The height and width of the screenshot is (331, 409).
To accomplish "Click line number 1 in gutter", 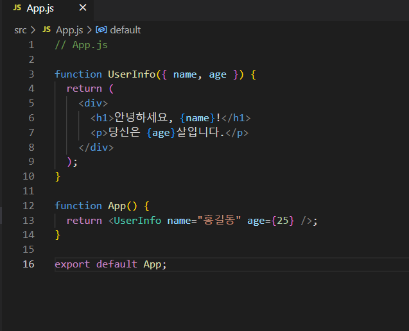I will pyautogui.click(x=31, y=45).
